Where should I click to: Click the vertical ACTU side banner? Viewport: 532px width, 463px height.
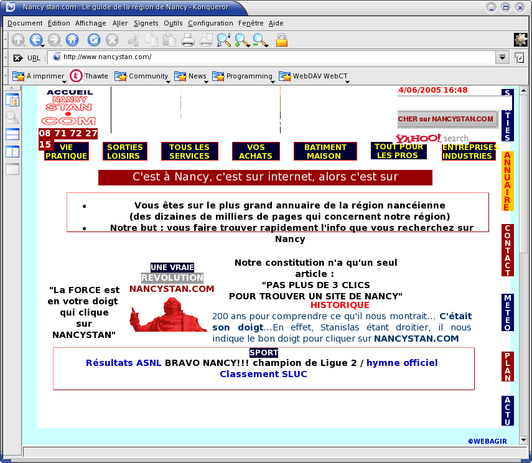(x=508, y=411)
